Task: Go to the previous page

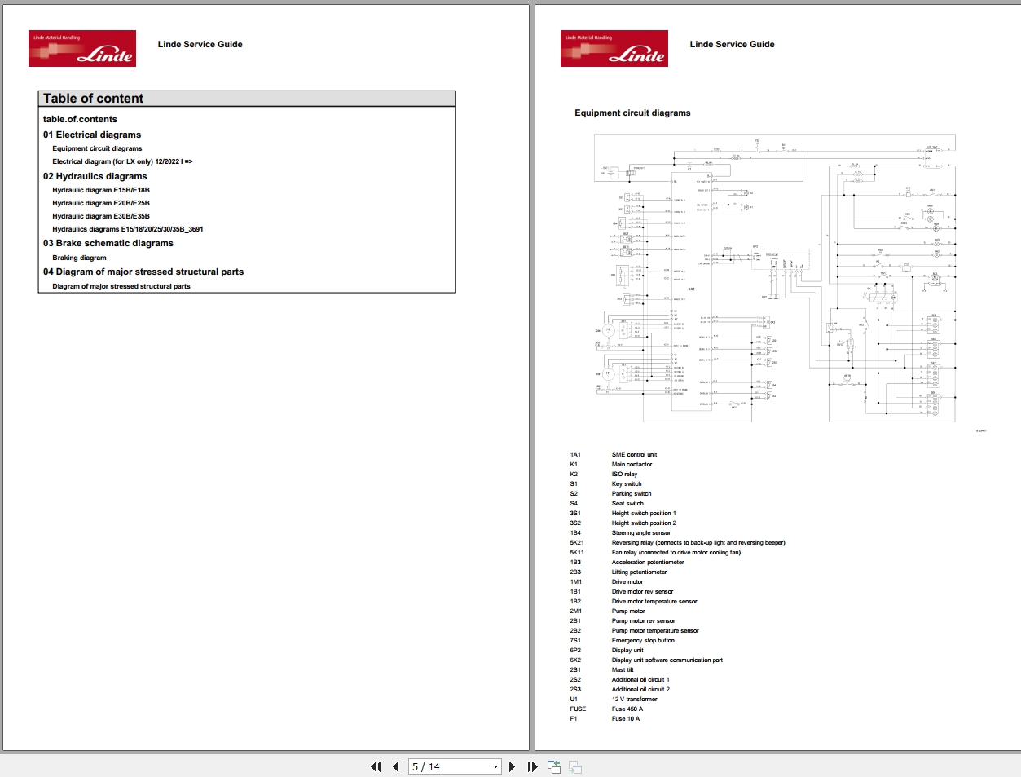Action: [395, 766]
